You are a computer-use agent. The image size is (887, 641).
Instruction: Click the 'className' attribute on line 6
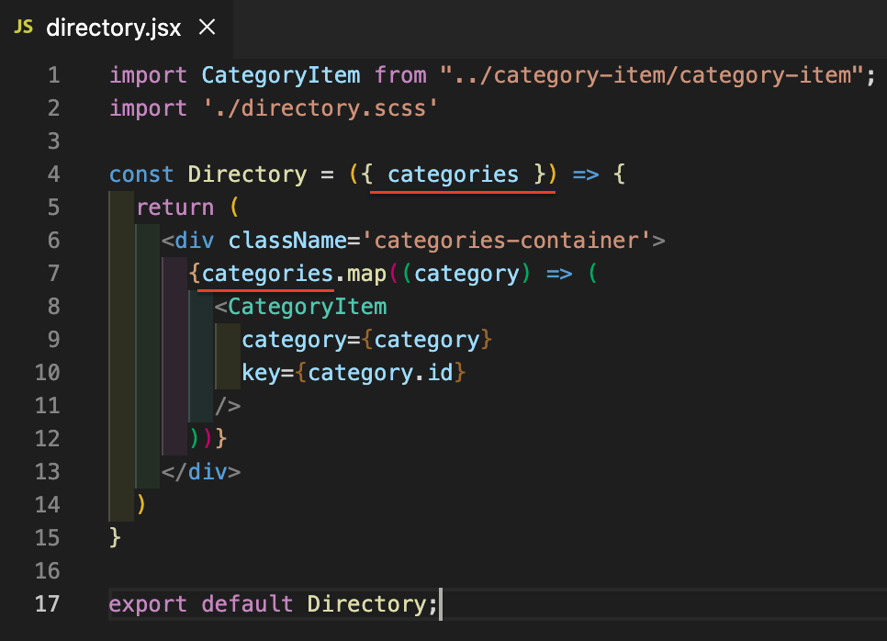point(287,241)
